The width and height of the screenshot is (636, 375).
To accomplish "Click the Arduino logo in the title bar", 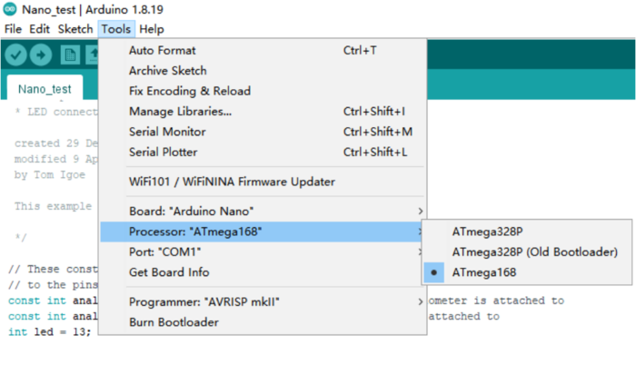I will coord(10,9).
